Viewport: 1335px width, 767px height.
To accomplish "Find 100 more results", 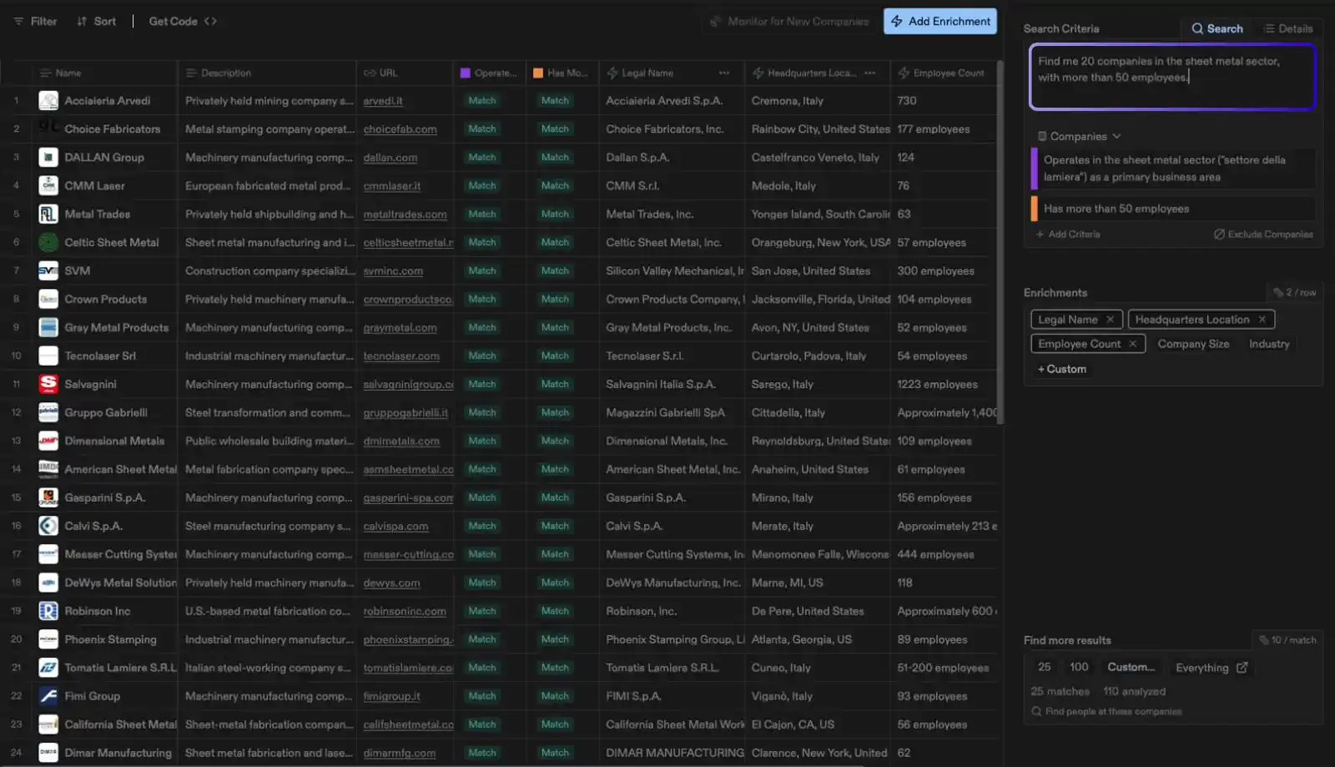I will 1079,667.
